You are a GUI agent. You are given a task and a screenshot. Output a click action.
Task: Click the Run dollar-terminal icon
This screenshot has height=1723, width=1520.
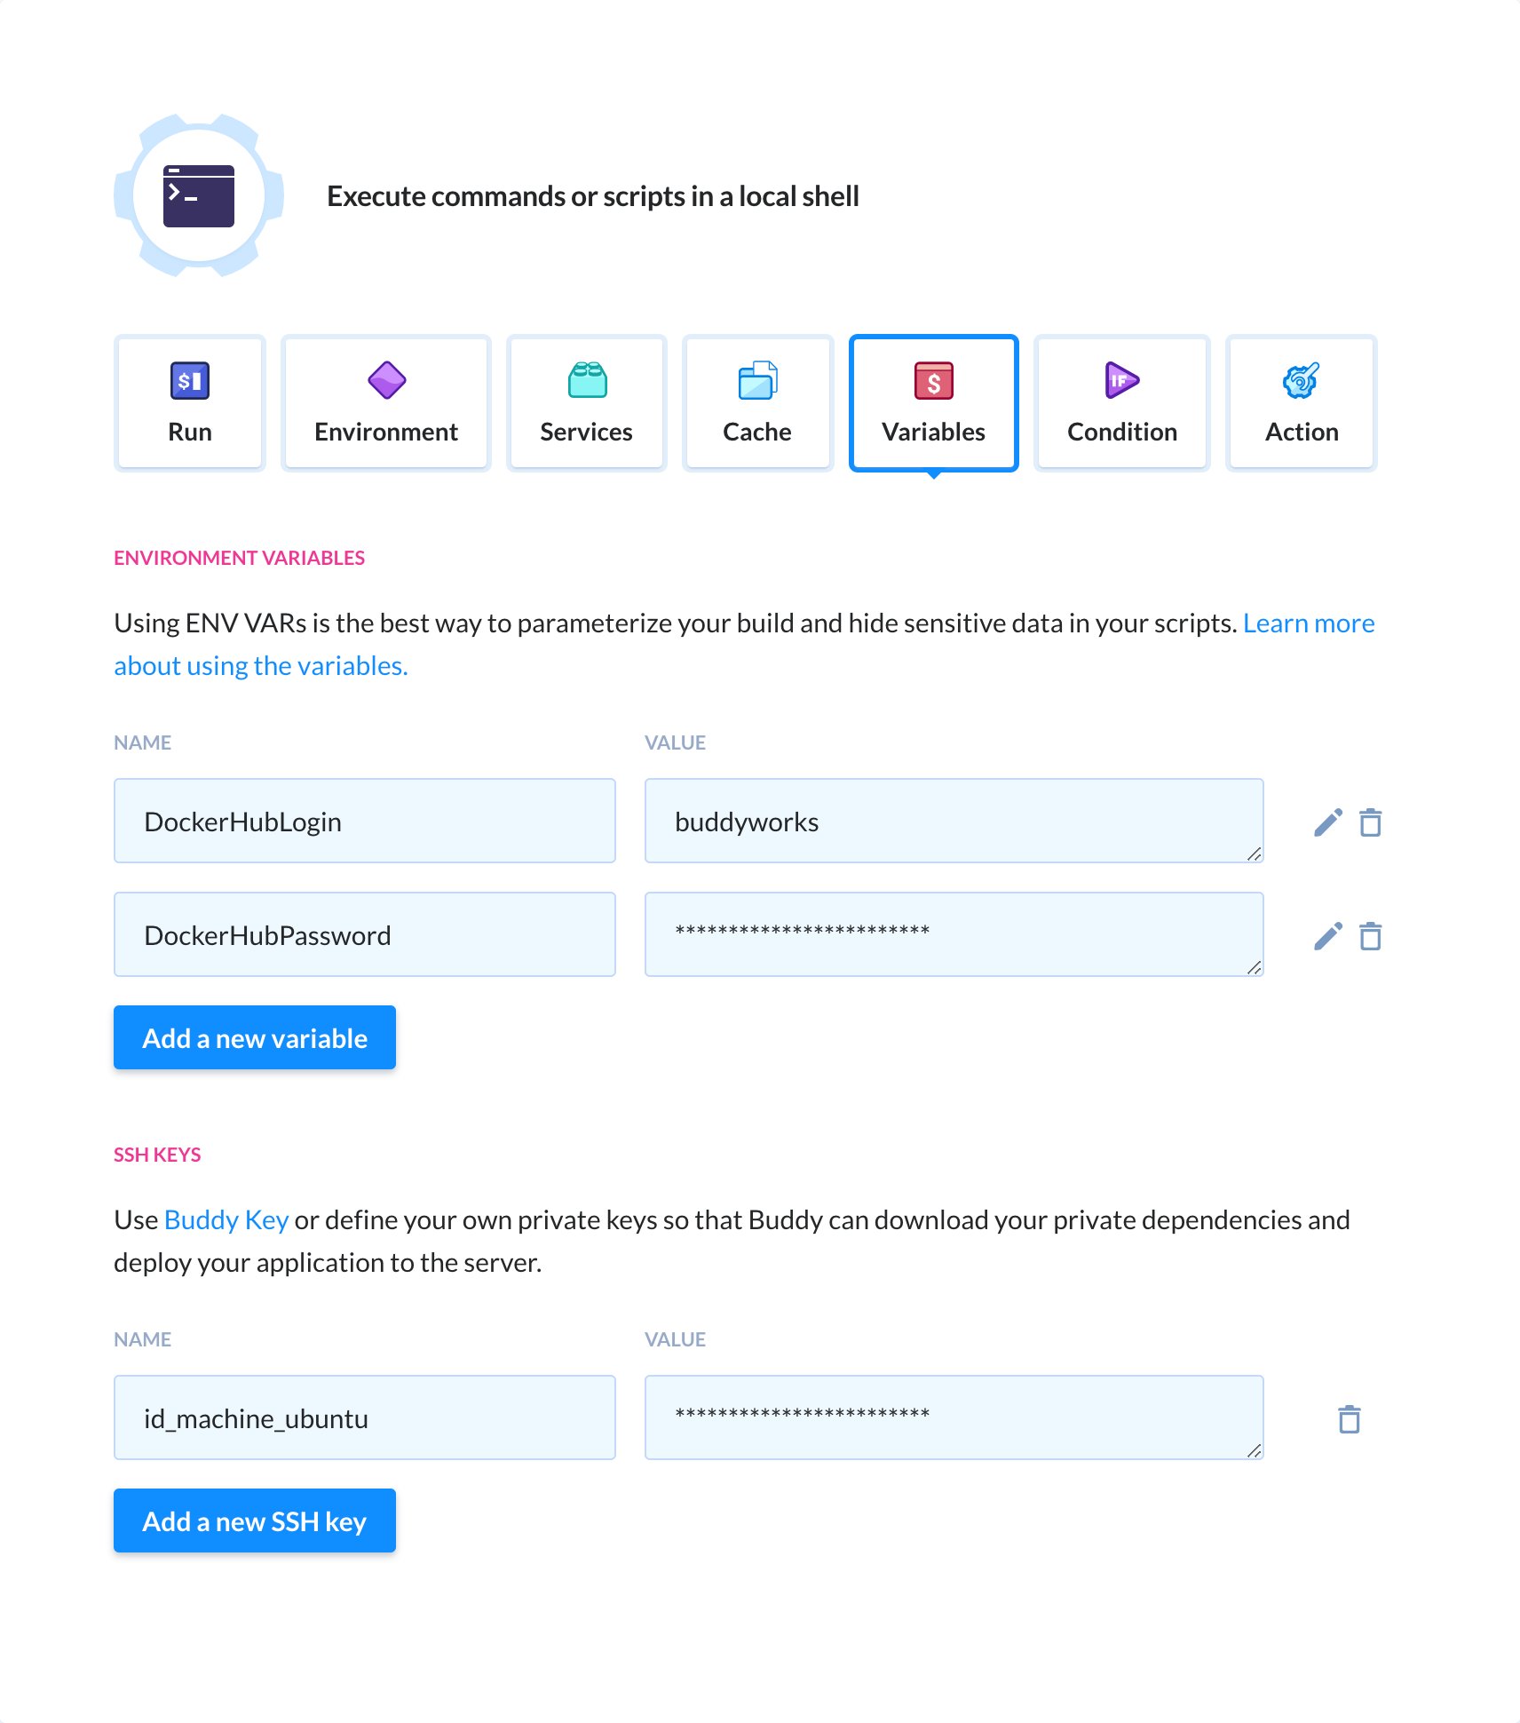point(189,380)
